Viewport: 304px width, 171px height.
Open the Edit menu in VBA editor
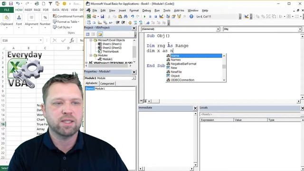(x=103, y=10)
